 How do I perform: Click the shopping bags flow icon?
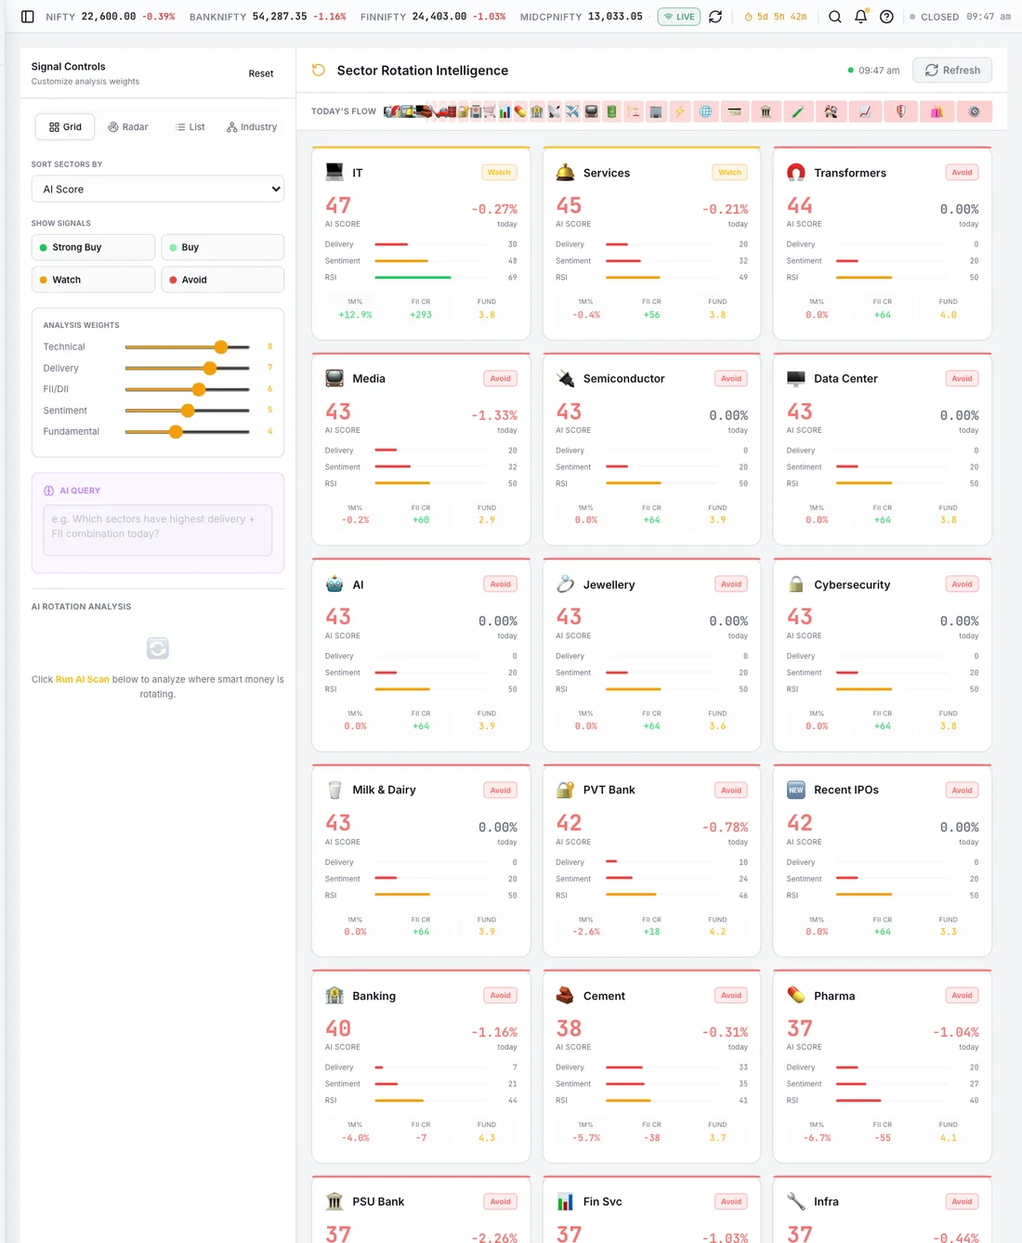tap(937, 111)
